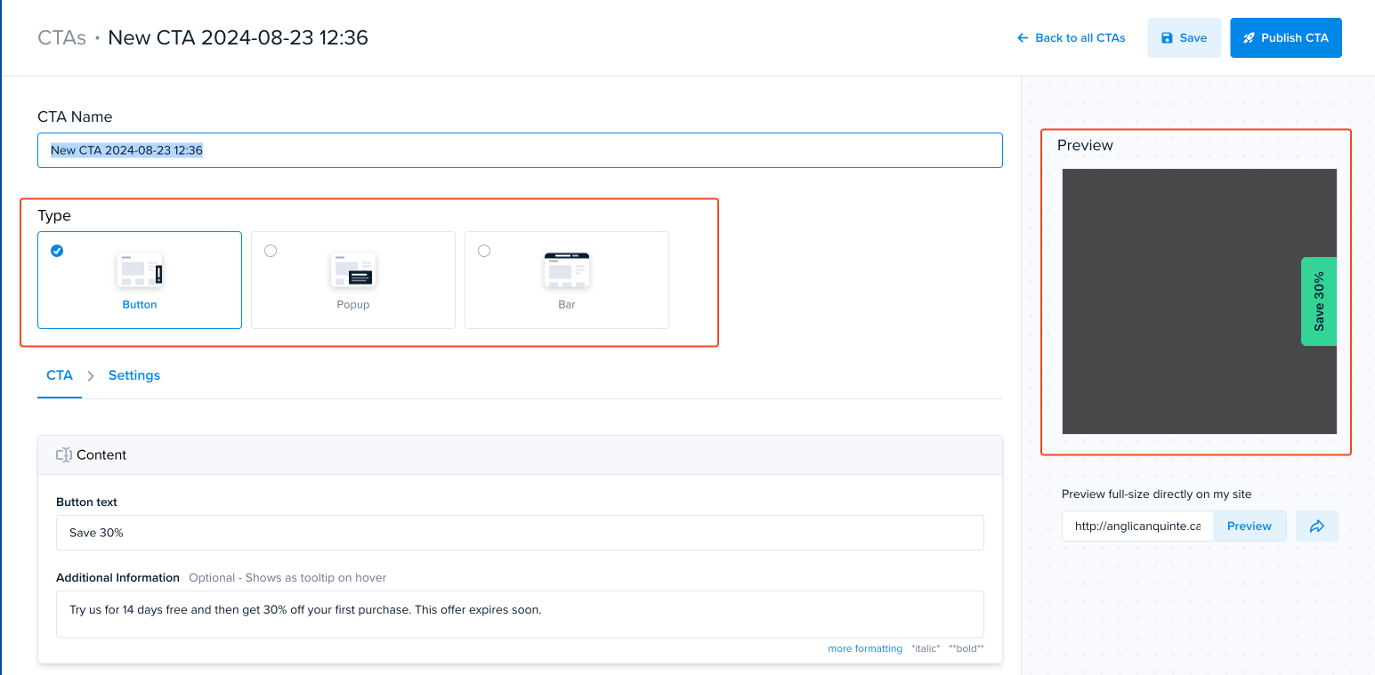Choose the Popup radio button
This screenshot has height=675, width=1375.
click(271, 251)
